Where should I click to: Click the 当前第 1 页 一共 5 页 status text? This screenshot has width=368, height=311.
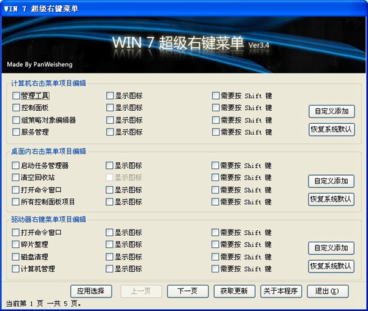tap(44, 304)
